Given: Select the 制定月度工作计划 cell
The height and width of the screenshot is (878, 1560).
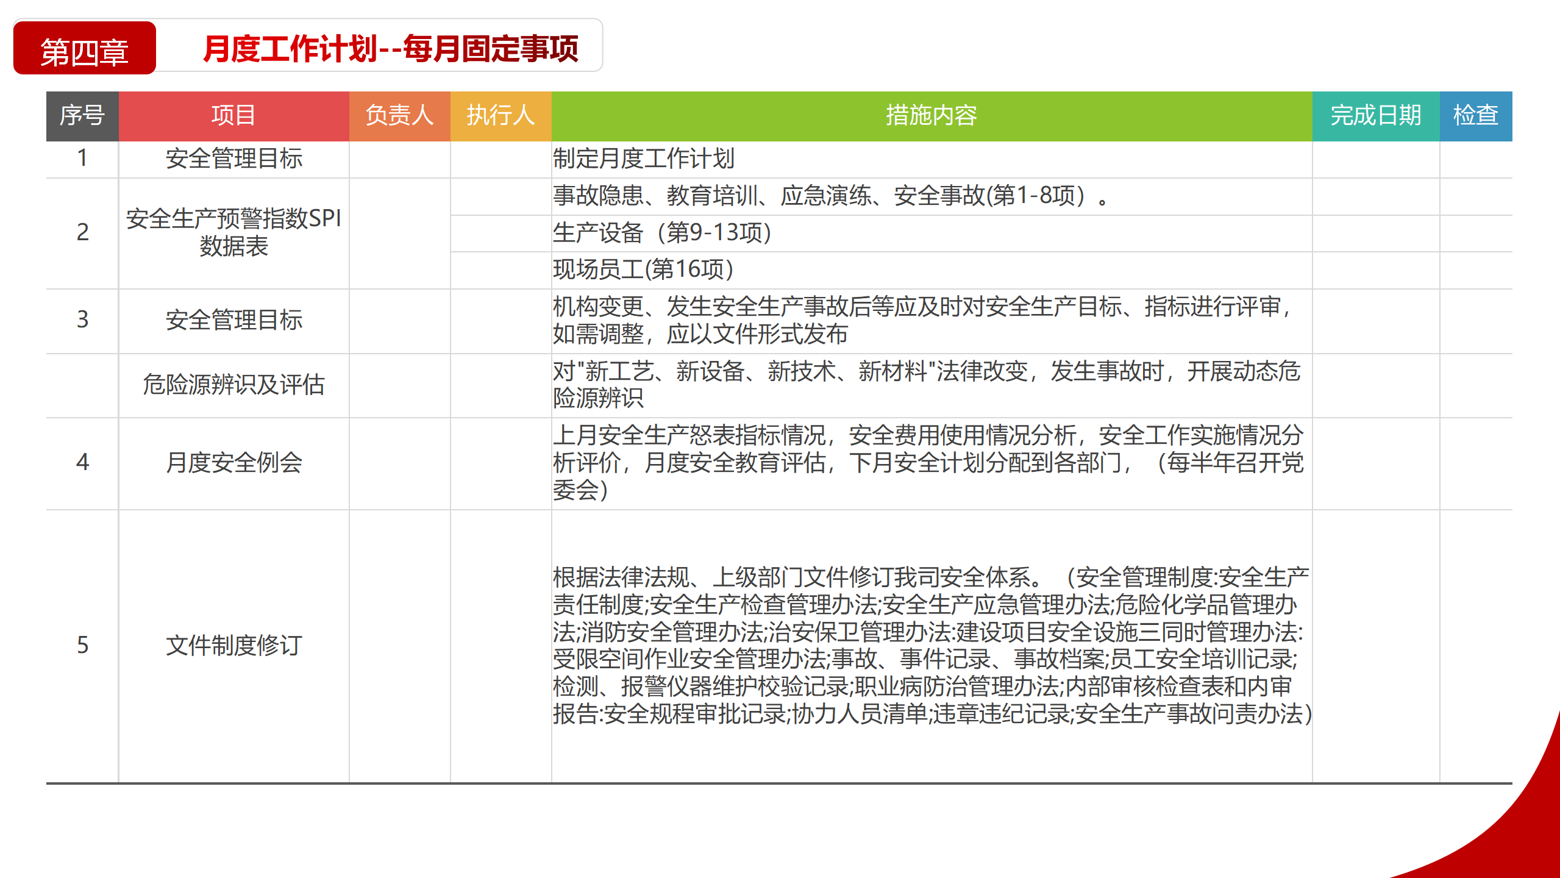Looking at the screenshot, I should click(x=643, y=159).
